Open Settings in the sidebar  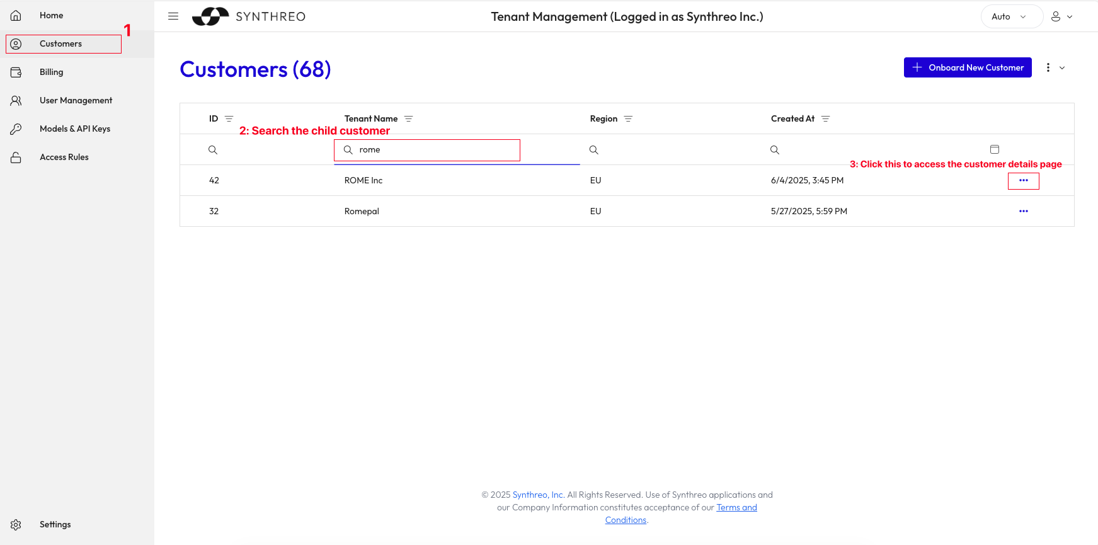[x=55, y=525]
